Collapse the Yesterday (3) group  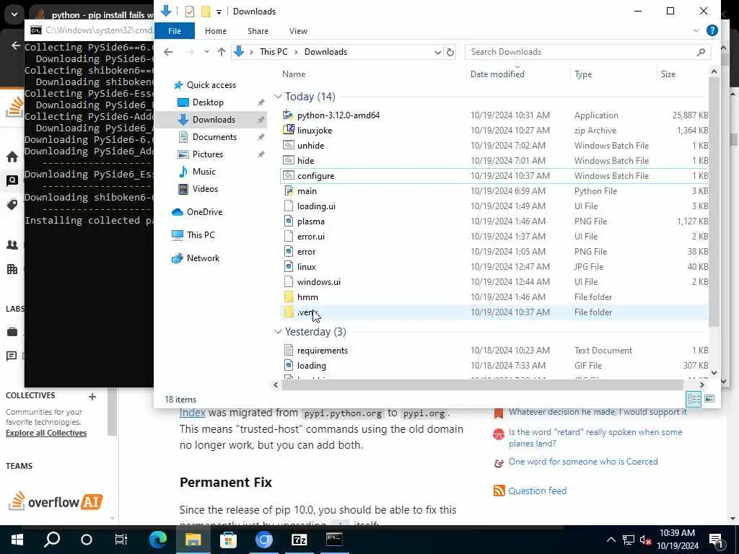278,332
